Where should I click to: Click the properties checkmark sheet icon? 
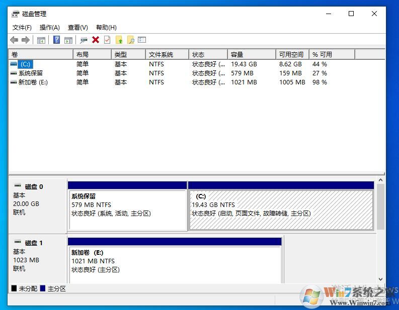coord(107,40)
